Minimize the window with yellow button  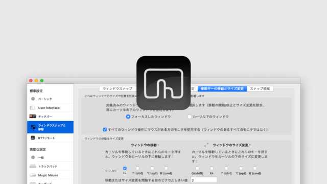36,81
